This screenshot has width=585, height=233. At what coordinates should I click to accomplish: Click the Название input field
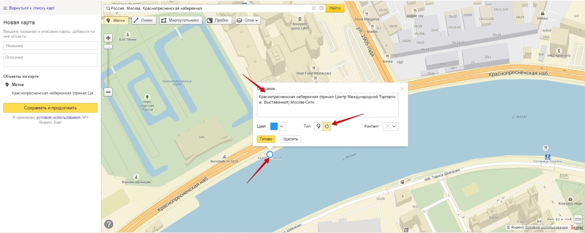(50, 46)
